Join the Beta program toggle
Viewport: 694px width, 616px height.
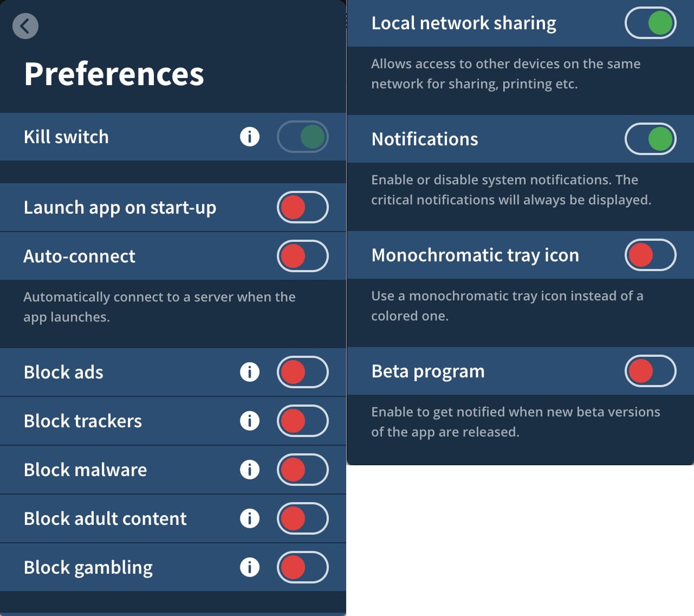tap(651, 371)
